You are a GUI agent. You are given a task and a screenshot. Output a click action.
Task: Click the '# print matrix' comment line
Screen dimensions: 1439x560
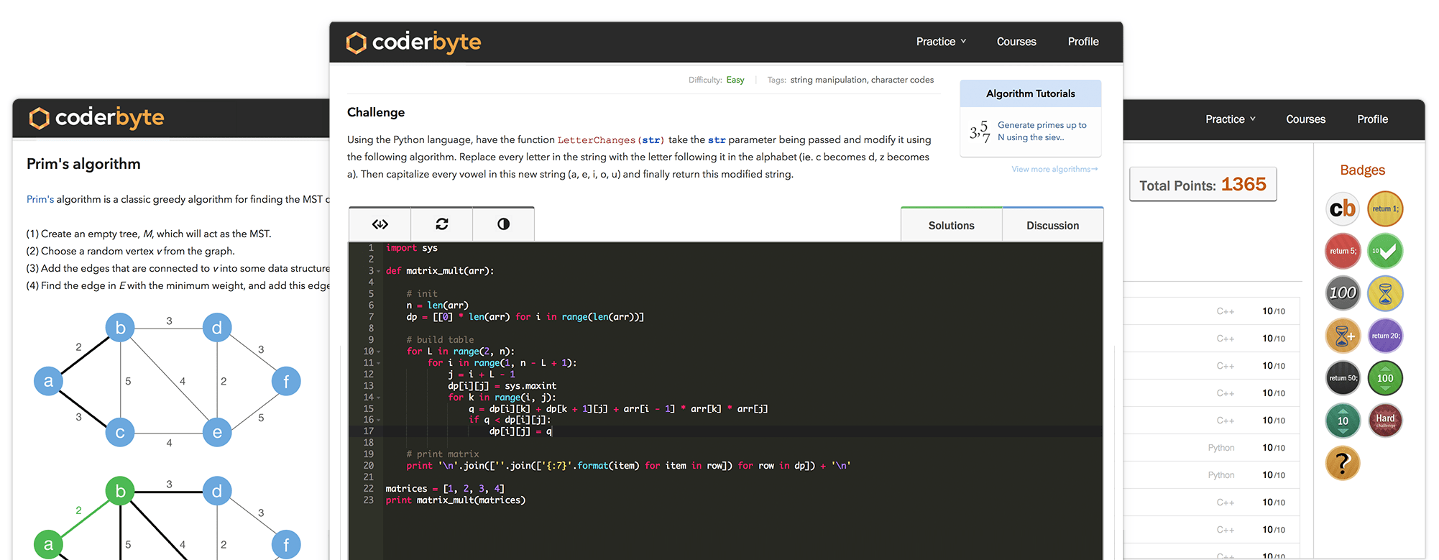tap(443, 454)
